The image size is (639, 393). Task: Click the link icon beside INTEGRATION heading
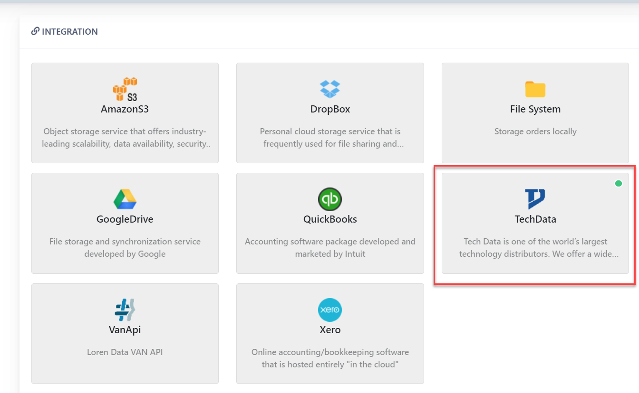click(35, 31)
